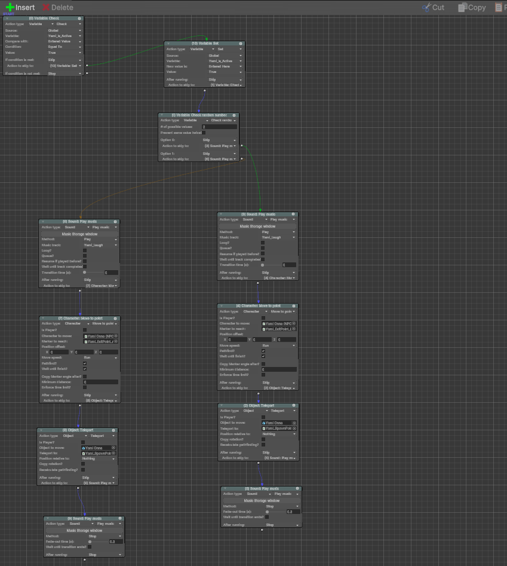Click '# of possible values' input field
Screen dimensions: 507x566
(x=219, y=127)
